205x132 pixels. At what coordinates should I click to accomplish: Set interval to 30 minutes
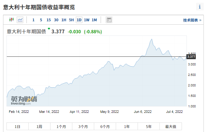click(56, 20)
